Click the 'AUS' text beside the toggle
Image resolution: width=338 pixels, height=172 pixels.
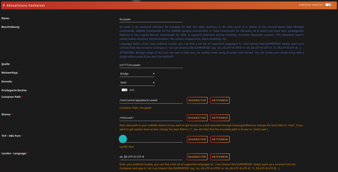tap(132, 90)
